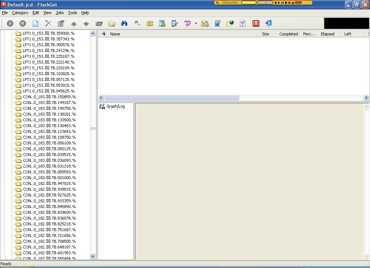Screen dimensions: 370x268
Task: Sort list by Name column header
Action: [115, 34]
